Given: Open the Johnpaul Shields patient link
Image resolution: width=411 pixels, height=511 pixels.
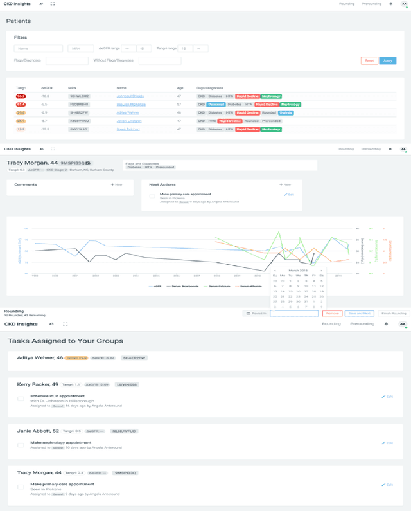Looking at the screenshot, I should click(x=130, y=96).
